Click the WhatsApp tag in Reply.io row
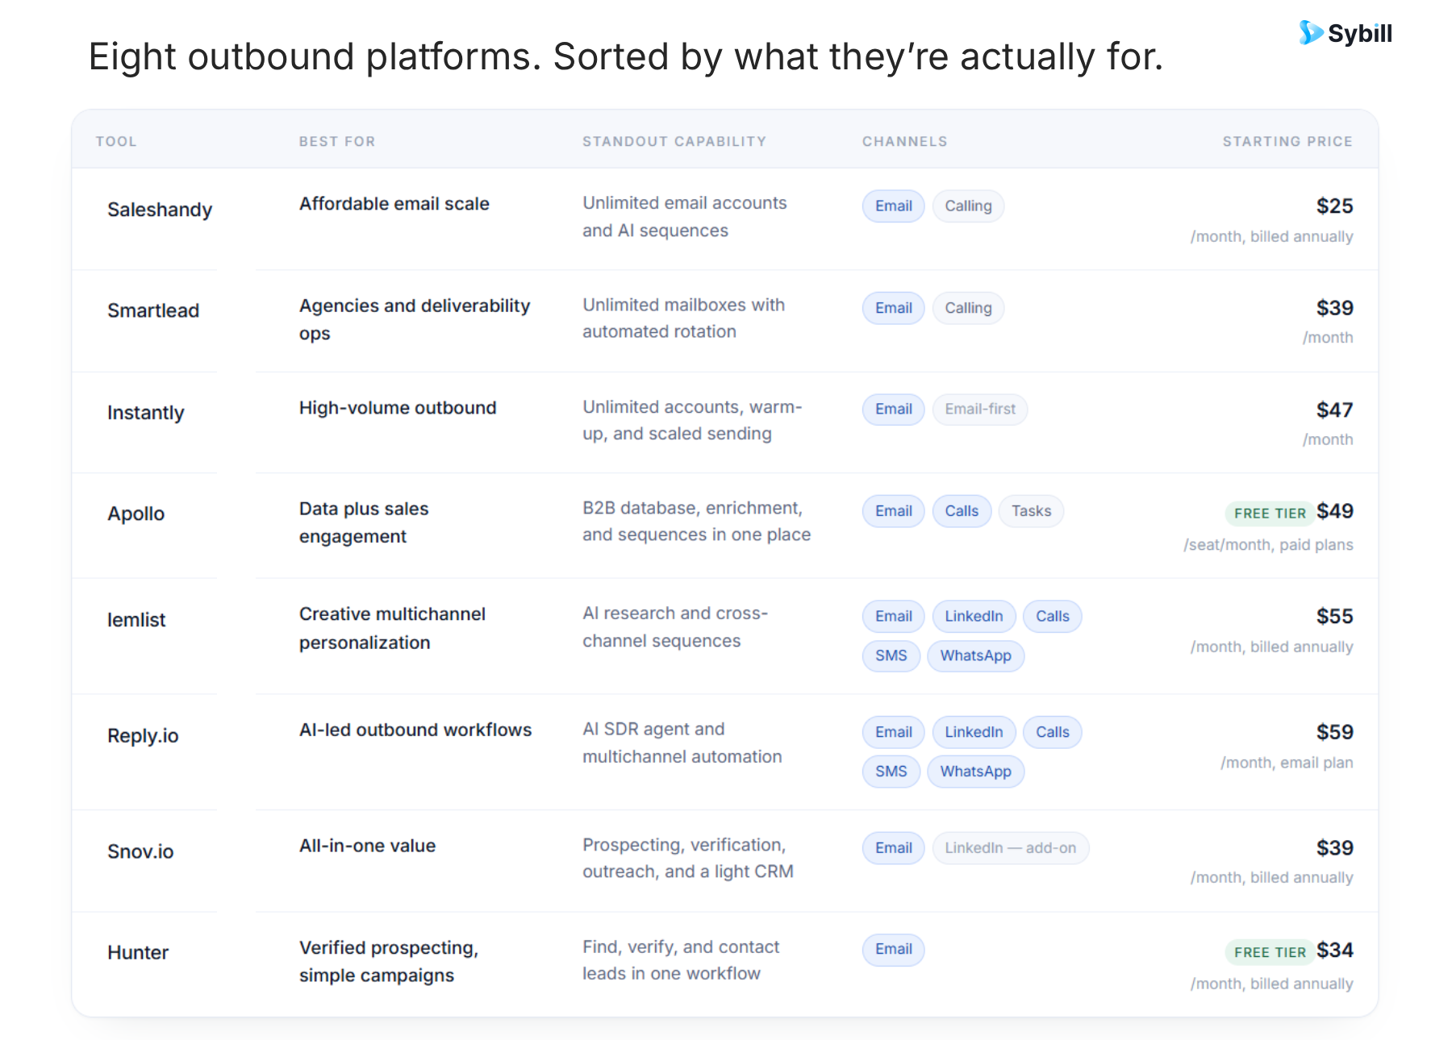1452x1040 pixels. tap(976, 772)
